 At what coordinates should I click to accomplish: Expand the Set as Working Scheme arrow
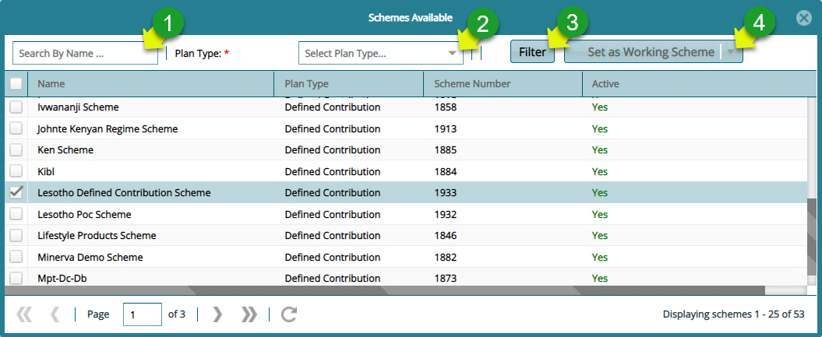pyautogui.click(x=732, y=52)
